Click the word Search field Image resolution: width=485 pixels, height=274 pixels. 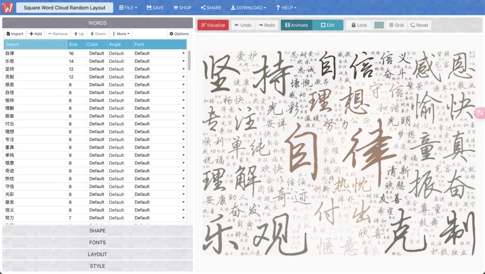pos(35,44)
